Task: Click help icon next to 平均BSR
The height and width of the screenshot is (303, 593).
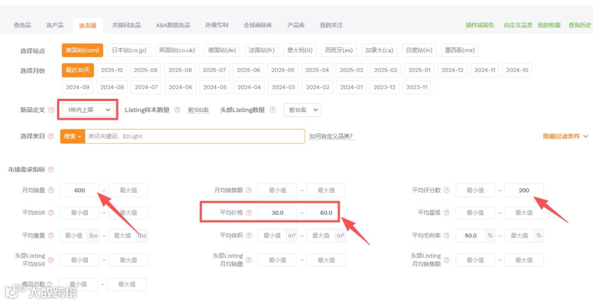Action: (x=51, y=212)
